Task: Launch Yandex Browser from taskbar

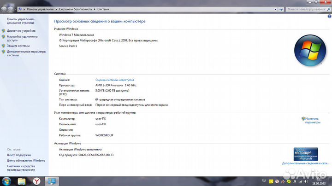Action: pos(36,181)
